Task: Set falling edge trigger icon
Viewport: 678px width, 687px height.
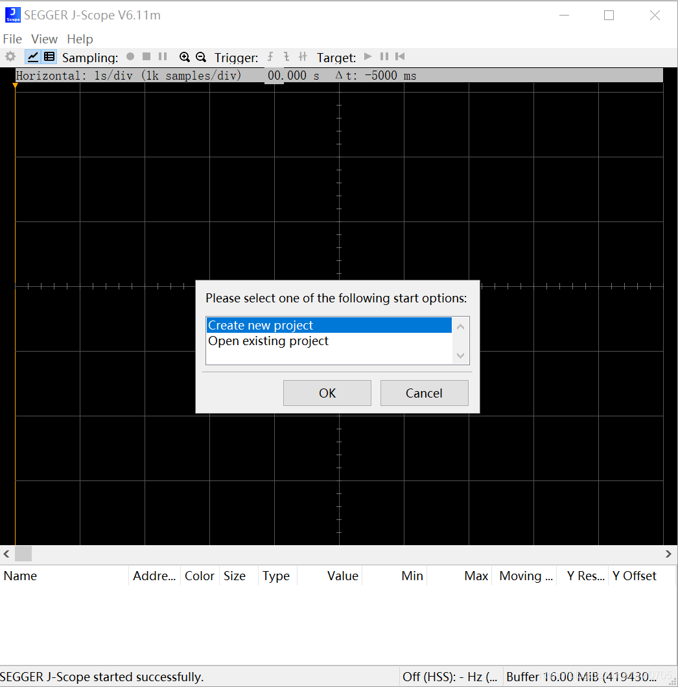Action: (286, 56)
